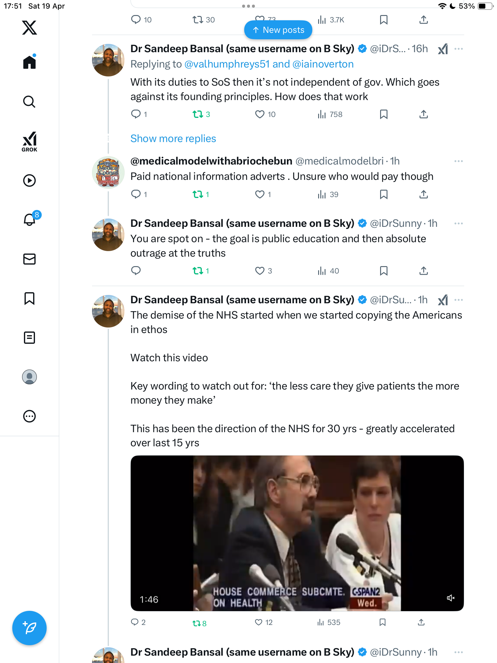Unmute the C-SPAN video
This screenshot has width=497, height=663.
pyautogui.click(x=450, y=598)
